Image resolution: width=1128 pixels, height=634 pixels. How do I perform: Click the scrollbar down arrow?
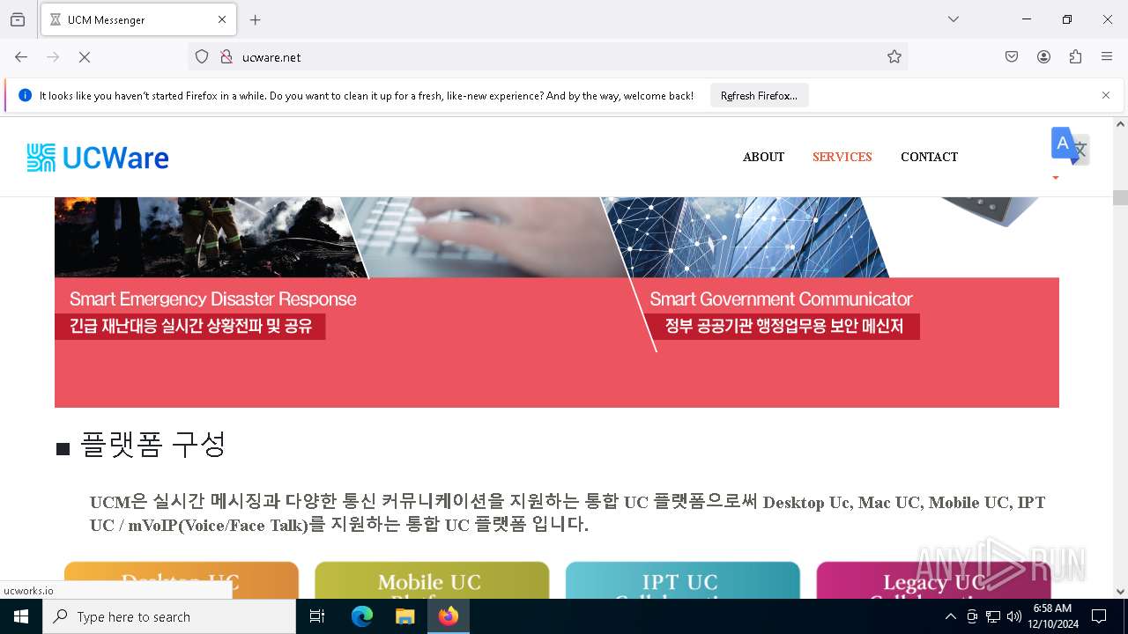point(1120,591)
